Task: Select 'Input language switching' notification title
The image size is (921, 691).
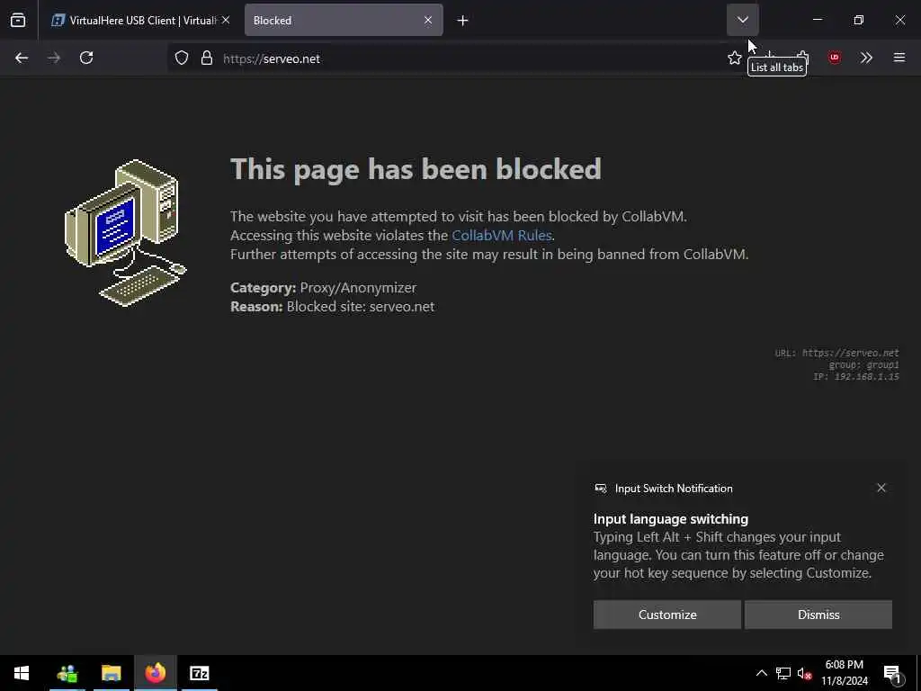Action: pyautogui.click(x=671, y=519)
